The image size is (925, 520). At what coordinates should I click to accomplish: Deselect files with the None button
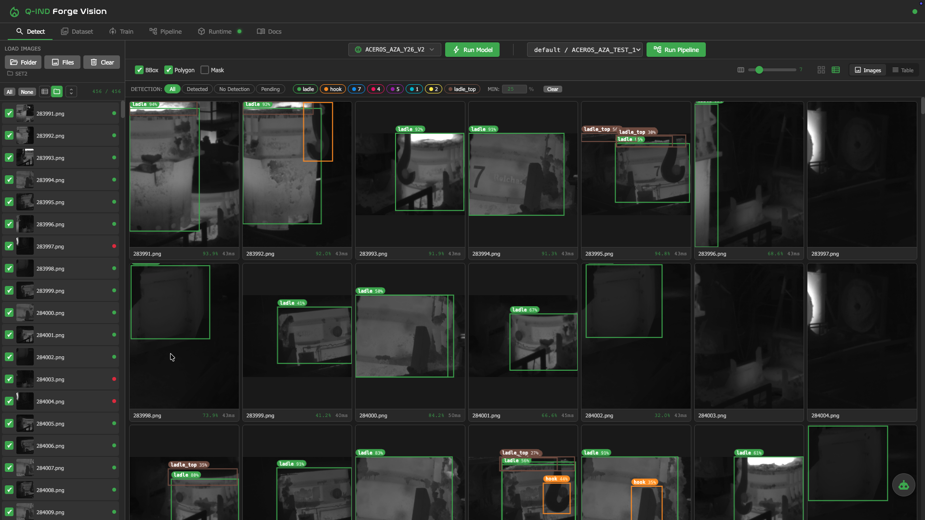click(27, 92)
